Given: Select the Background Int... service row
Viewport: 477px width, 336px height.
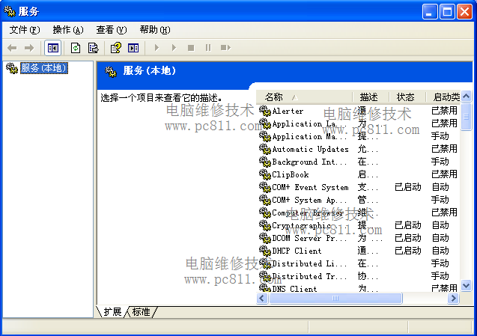Looking at the screenshot, I should coord(359,162).
